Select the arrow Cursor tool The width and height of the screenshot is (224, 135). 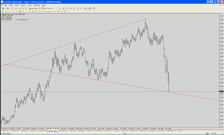coord(3,11)
